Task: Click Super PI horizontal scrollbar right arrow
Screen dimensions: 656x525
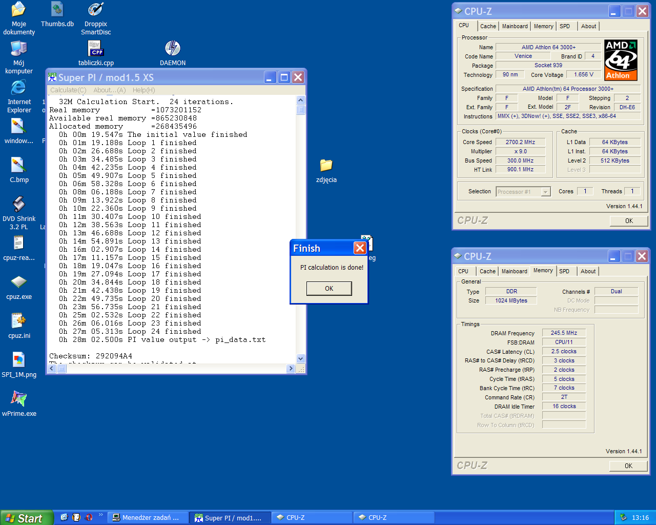Action: (291, 368)
